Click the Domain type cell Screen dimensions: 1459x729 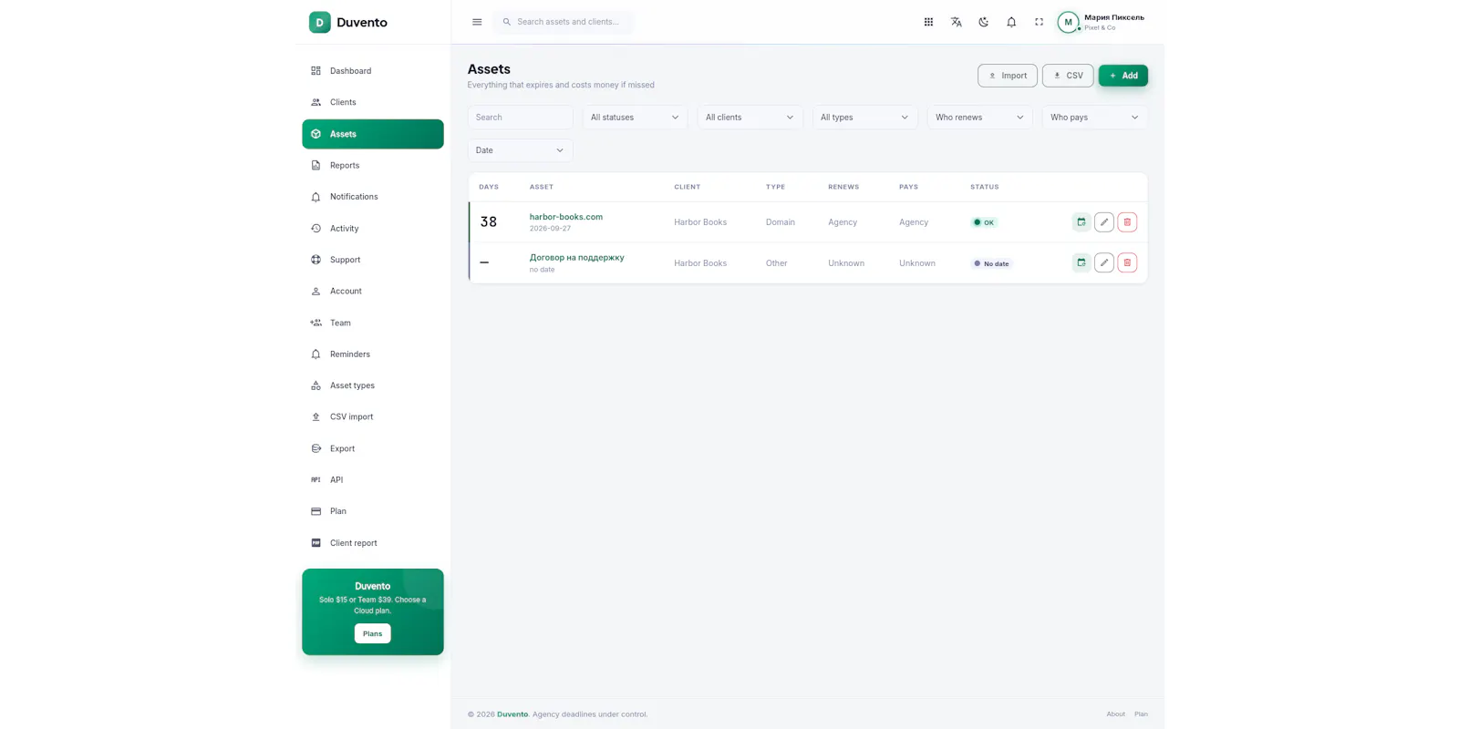click(781, 222)
